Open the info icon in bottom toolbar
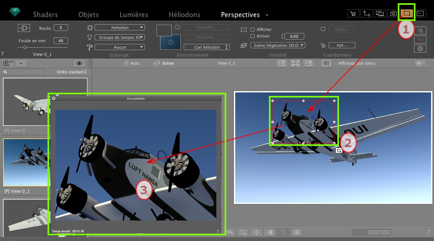 (x=296, y=232)
